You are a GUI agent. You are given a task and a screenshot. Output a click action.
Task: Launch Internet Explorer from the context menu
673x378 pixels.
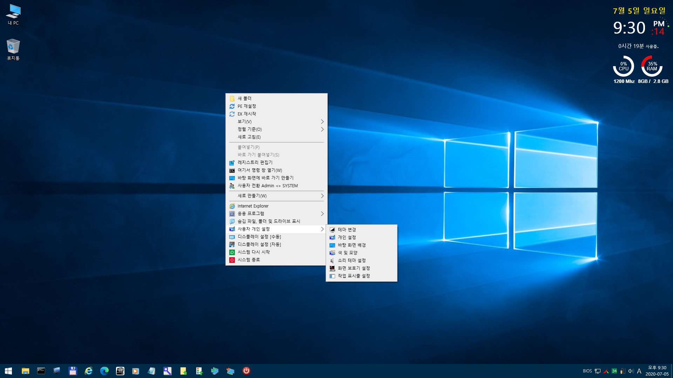click(277, 206)
